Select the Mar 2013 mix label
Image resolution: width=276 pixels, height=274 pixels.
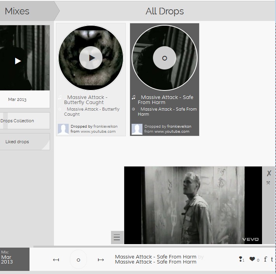(17, 99)
